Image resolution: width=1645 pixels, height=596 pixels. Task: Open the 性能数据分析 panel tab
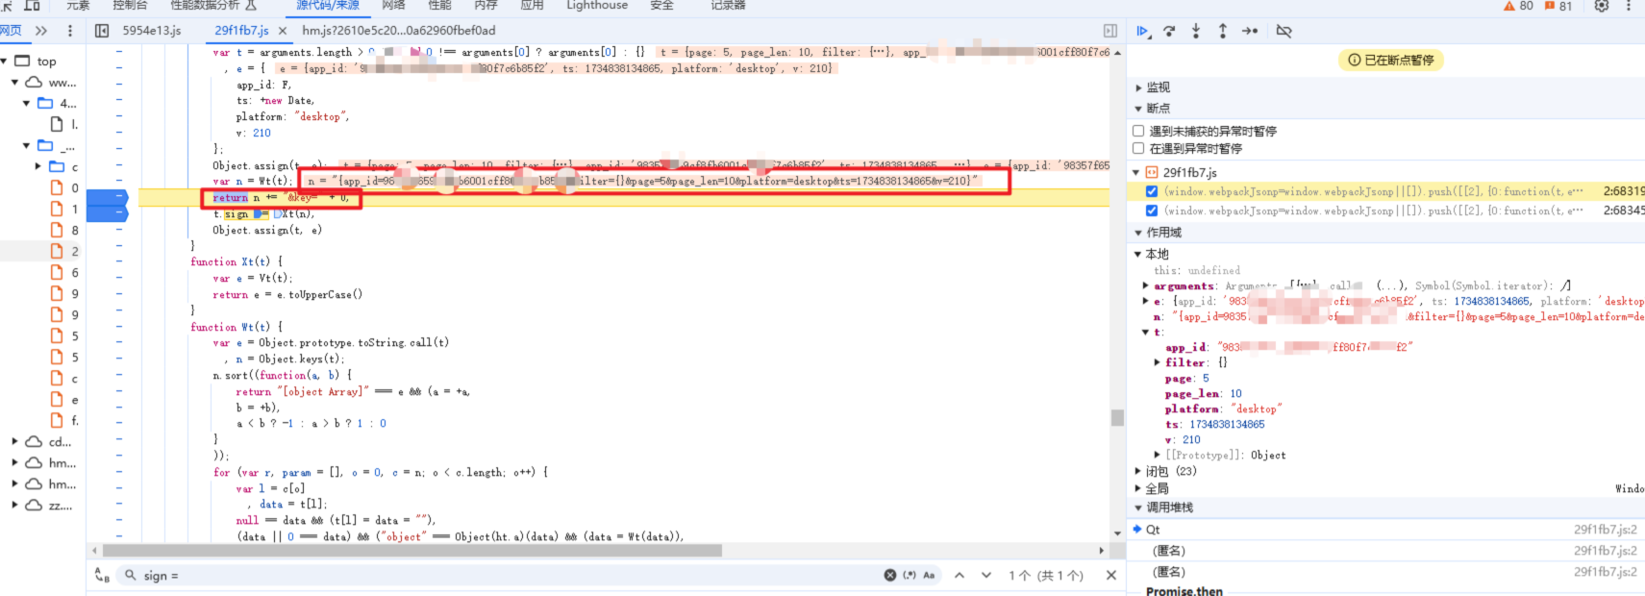[x=213, y=6]
